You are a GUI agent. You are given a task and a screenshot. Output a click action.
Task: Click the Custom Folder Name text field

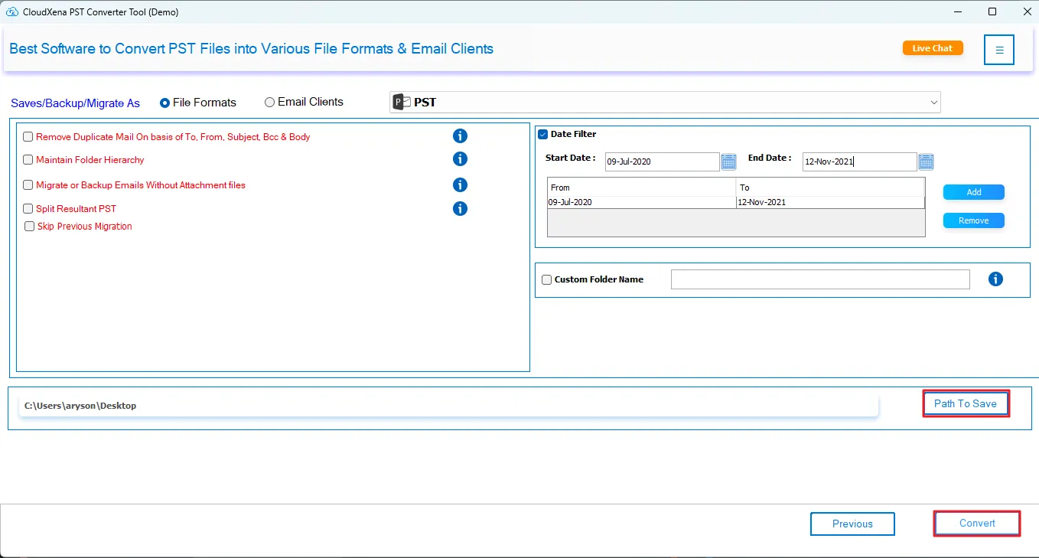point(819,279)
